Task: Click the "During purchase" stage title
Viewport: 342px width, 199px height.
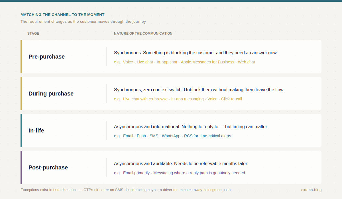Action: [51, 94]
